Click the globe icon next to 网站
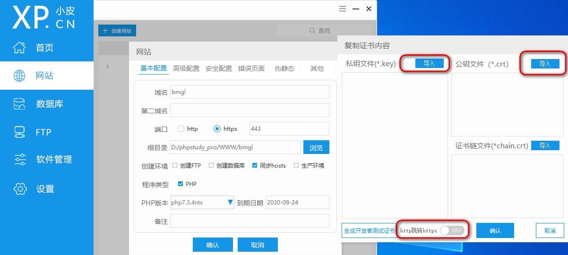Viewport: 568px width, 255px height. tap(19, 76)
